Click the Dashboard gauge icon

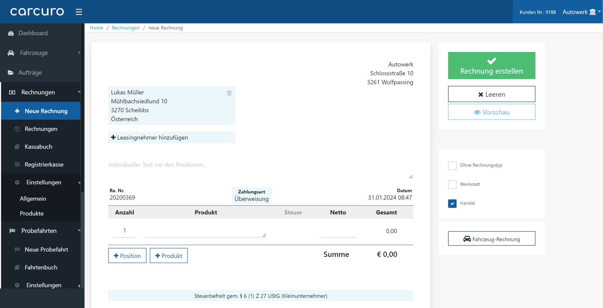coord(11,33)
